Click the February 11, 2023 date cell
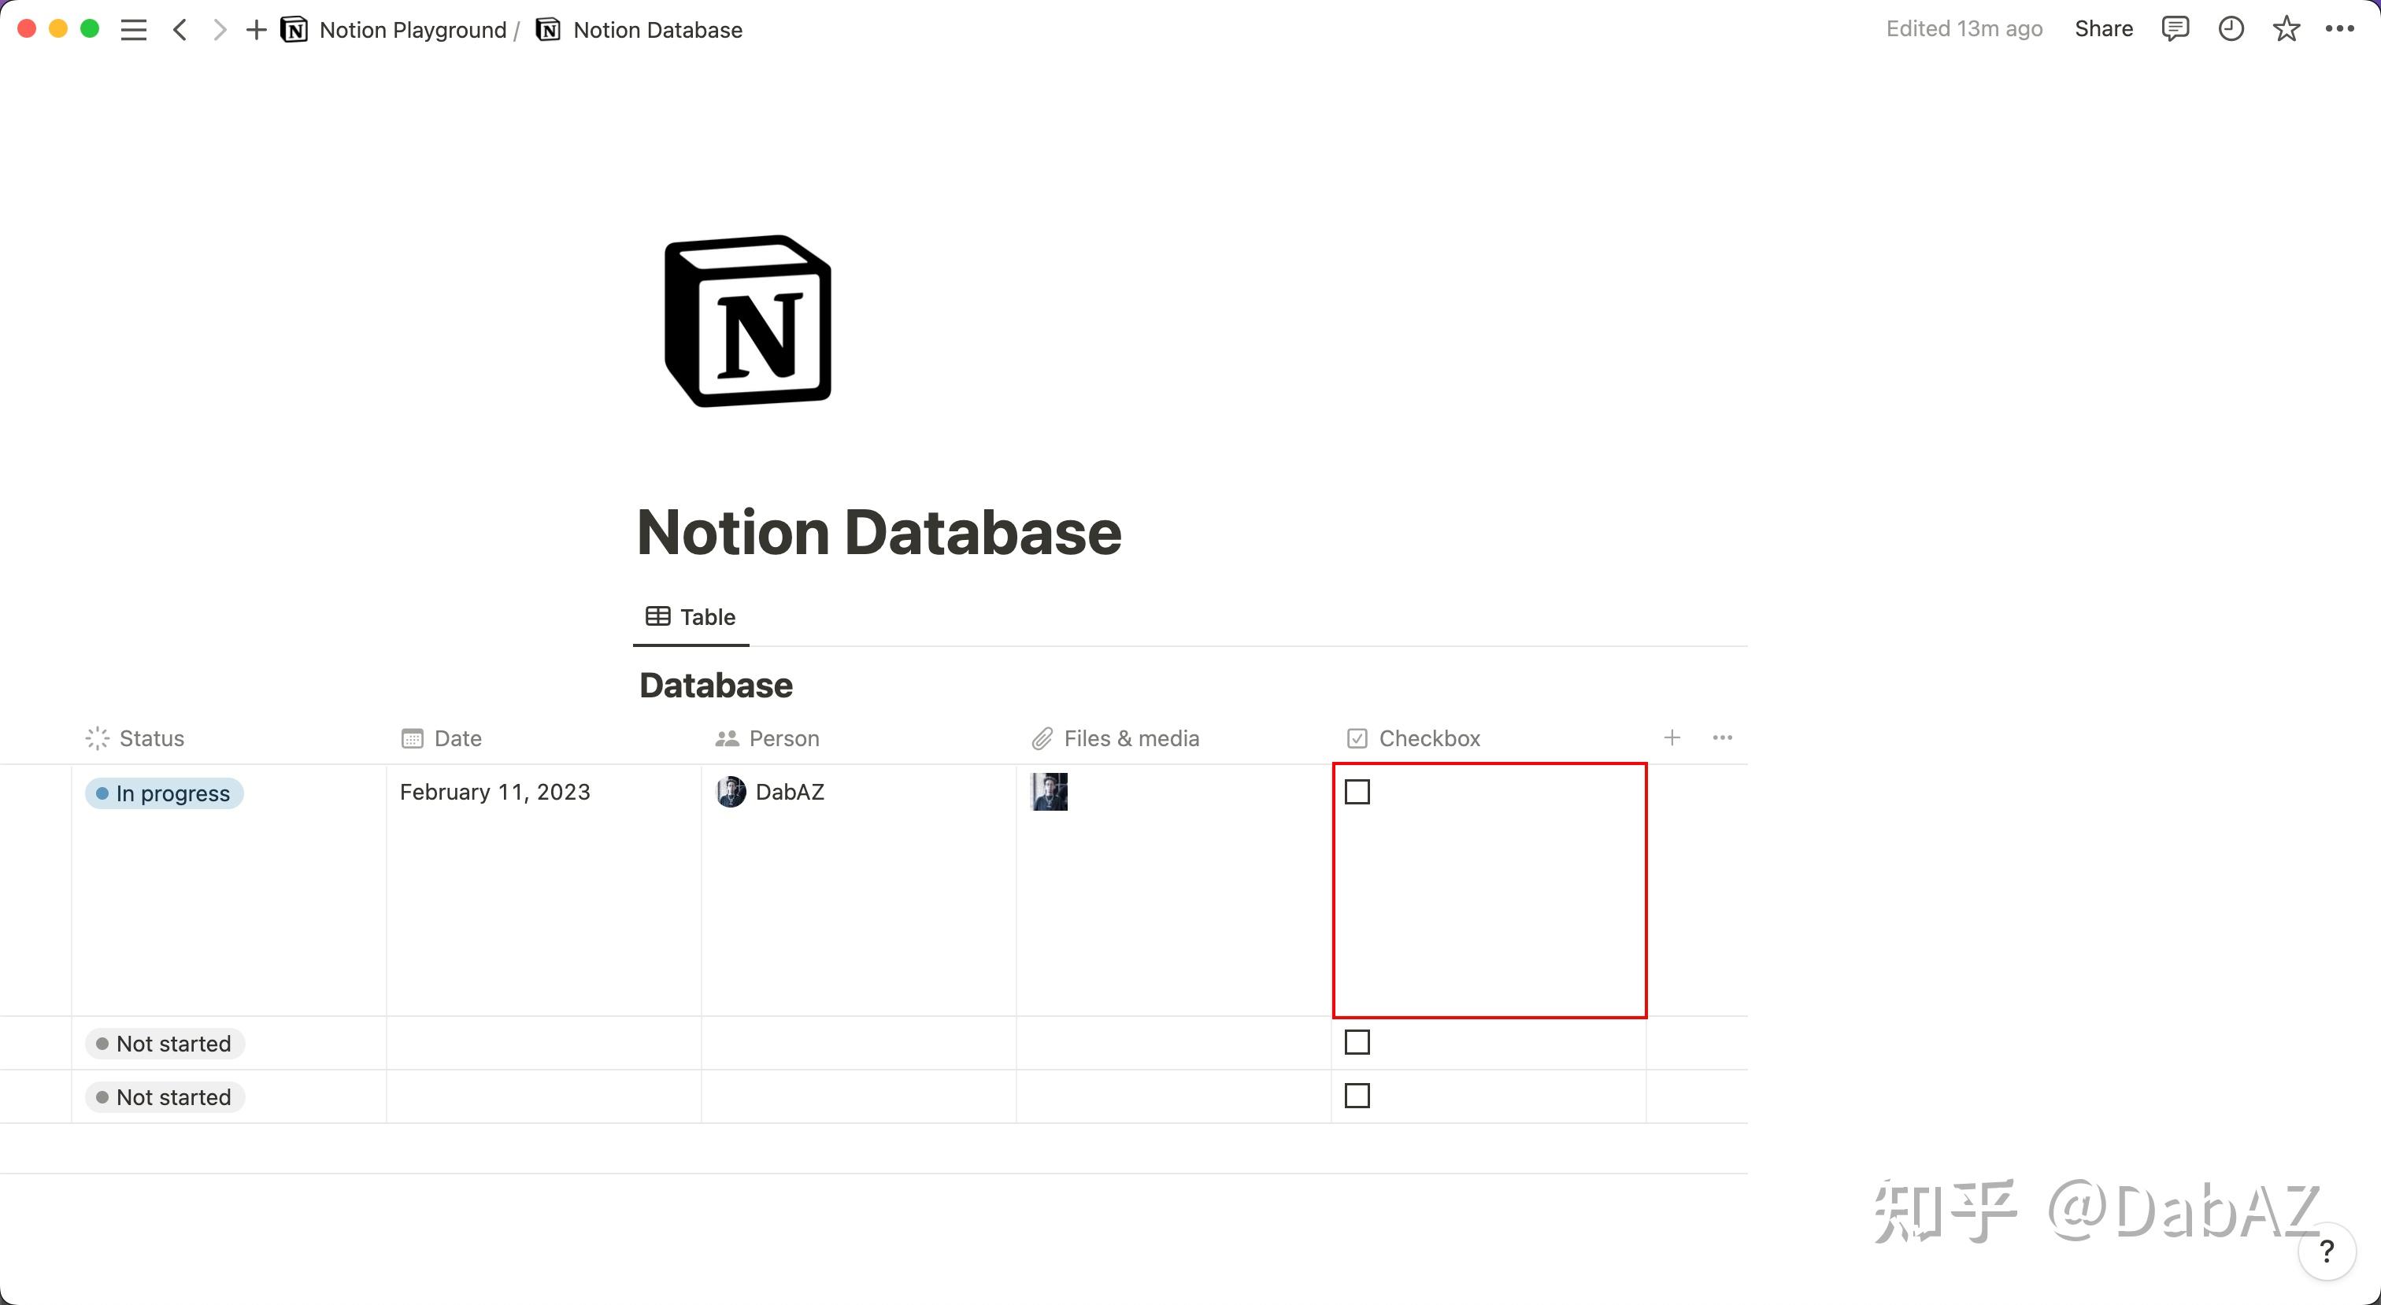 [x=494, y=792]
